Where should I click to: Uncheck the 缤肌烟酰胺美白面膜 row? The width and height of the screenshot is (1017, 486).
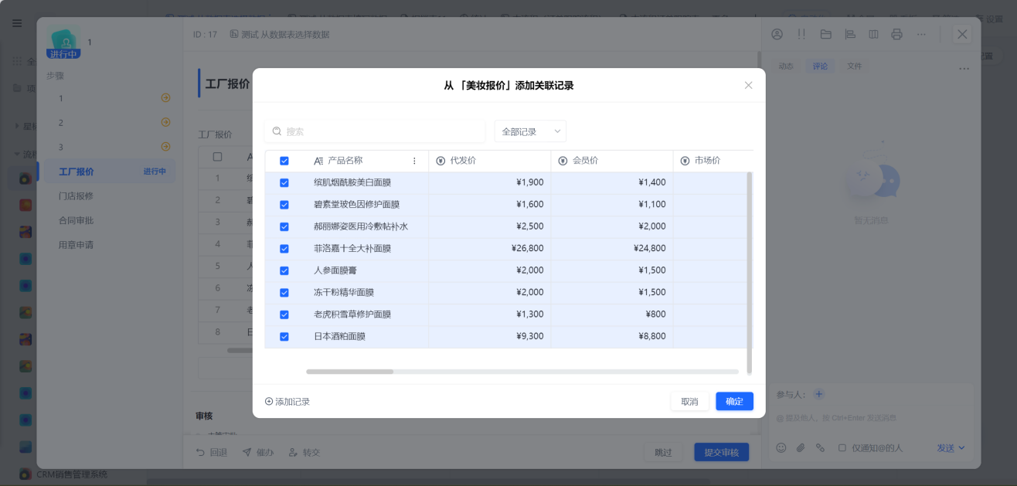(284, 183)
